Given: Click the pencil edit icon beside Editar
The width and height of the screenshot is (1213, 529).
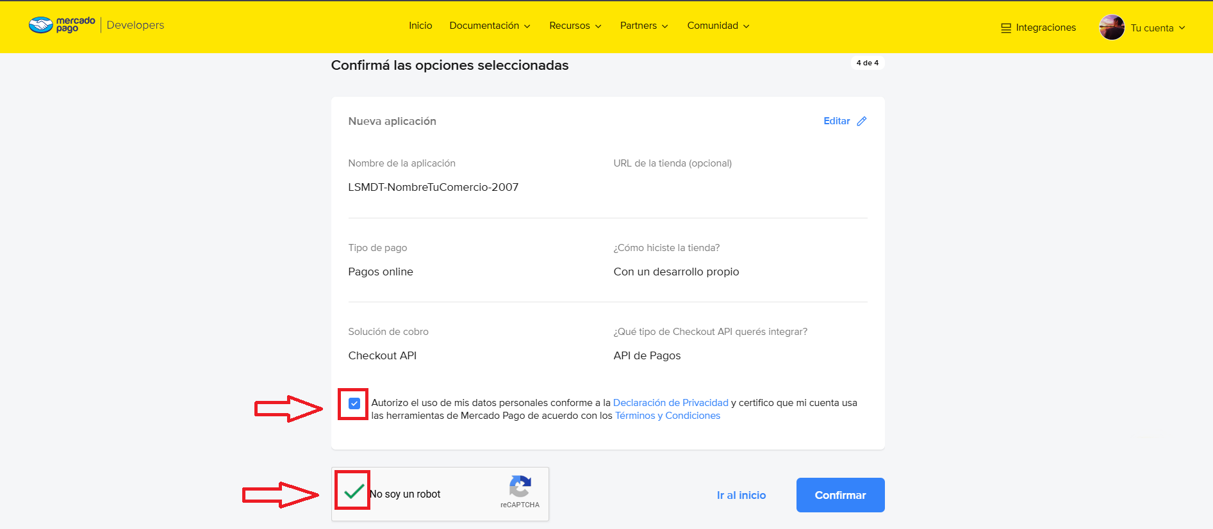Looking at the screenshot, I should [862, 121].
